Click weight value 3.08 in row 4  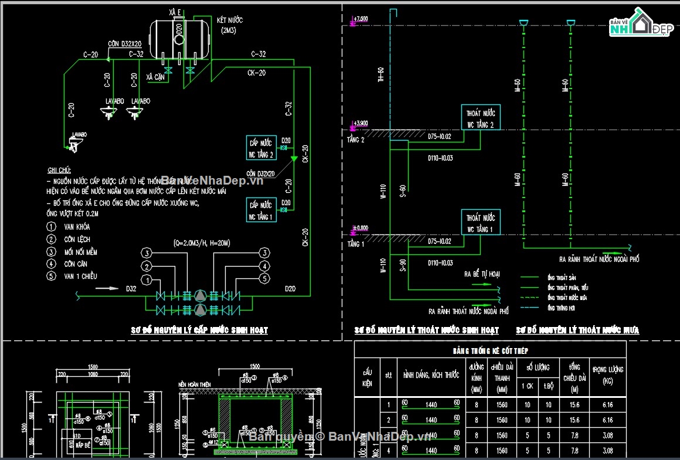(x=607, y=451)
